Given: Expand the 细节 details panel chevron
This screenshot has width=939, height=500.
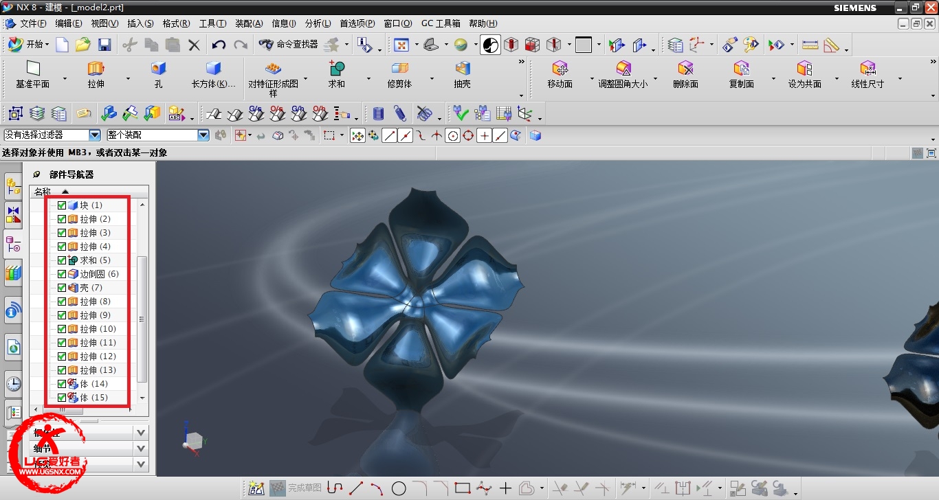Looking at the screenshot, I should click(x=141, y=448).
